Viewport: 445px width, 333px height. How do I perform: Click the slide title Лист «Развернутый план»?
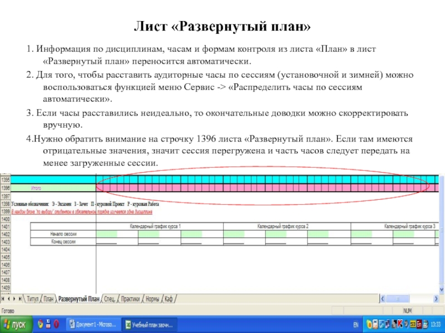[x=222, y=26]
